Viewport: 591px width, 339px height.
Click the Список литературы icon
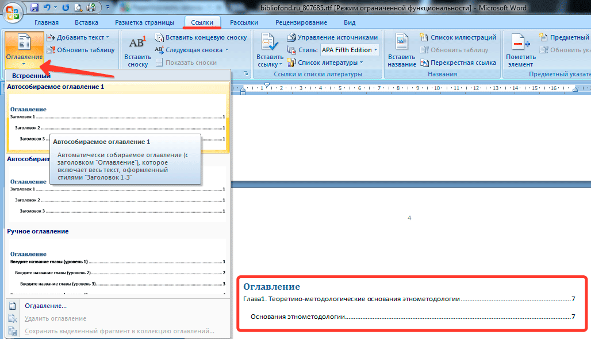(x=291, y=63)
